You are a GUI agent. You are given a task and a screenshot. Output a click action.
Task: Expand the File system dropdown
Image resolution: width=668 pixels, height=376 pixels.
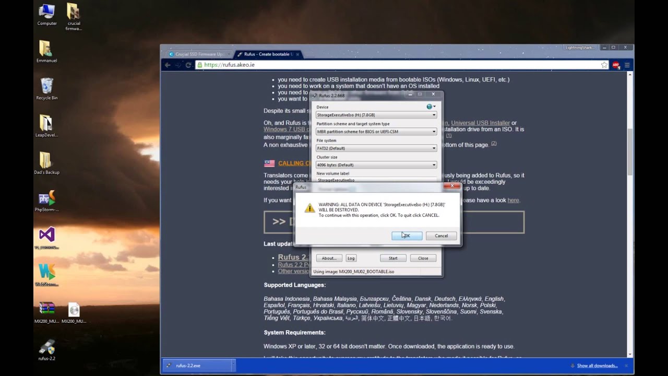[376, 148]
